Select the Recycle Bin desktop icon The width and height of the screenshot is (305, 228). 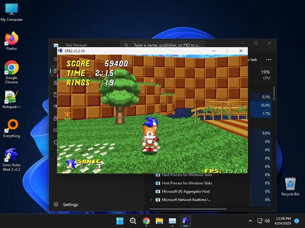pyautogui.click(x=290, y=186)
